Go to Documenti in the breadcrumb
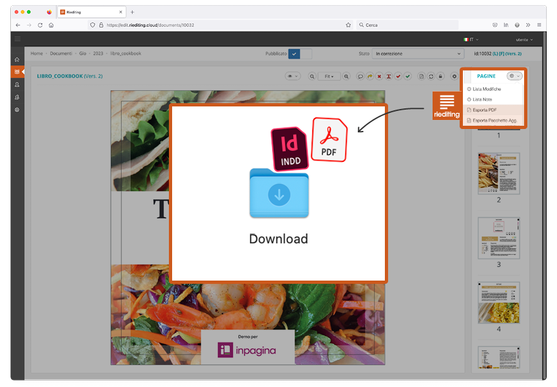 [x=61, y=54]
